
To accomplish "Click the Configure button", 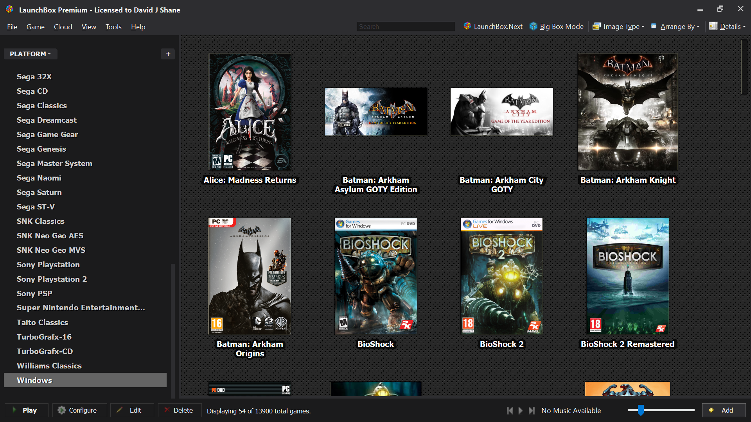I will [80, 410].
